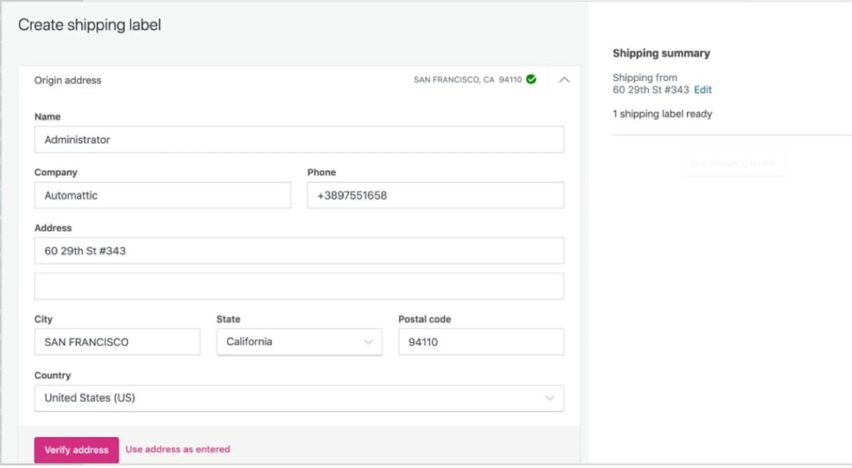Open the State dropdown
This screenshot has width=852, height=468.
tap(299, 342)
